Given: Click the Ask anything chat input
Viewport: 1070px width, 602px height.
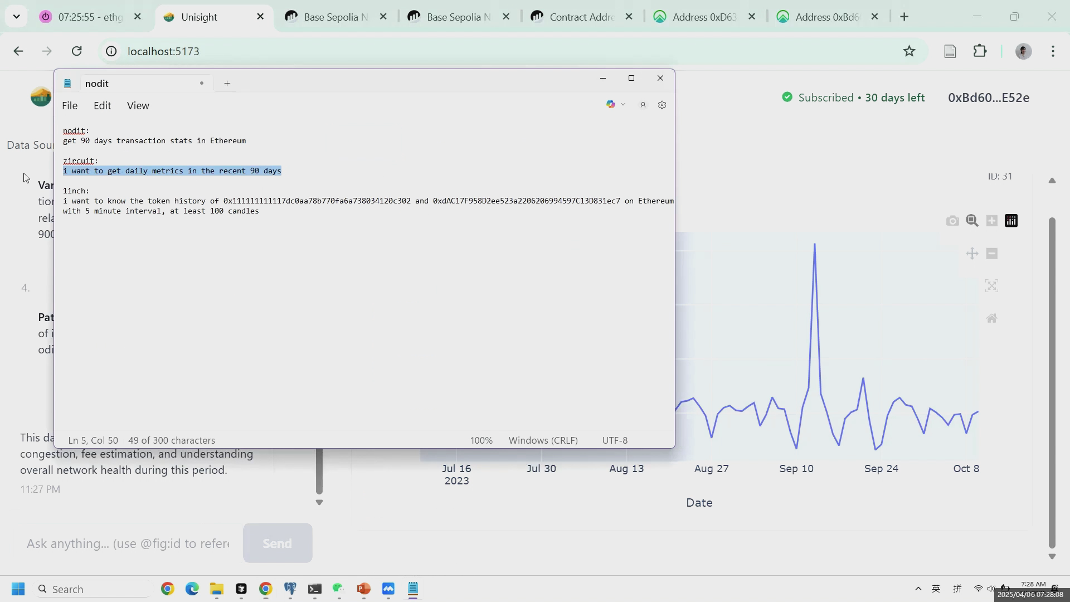Looking at the screenshot, I should (128, 543).
